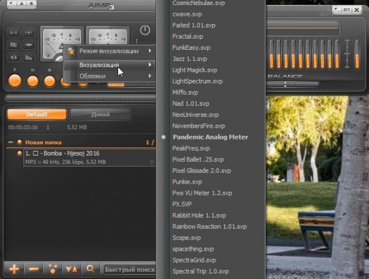Open AIMP main menu arrow icon

[x=12, y=4]
